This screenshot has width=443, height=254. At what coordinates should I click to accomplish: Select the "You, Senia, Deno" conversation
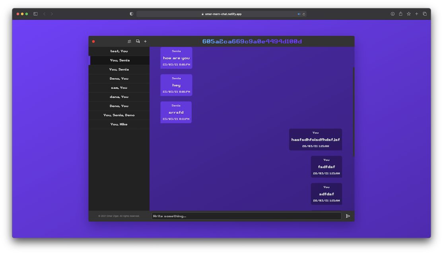[119, 115]
